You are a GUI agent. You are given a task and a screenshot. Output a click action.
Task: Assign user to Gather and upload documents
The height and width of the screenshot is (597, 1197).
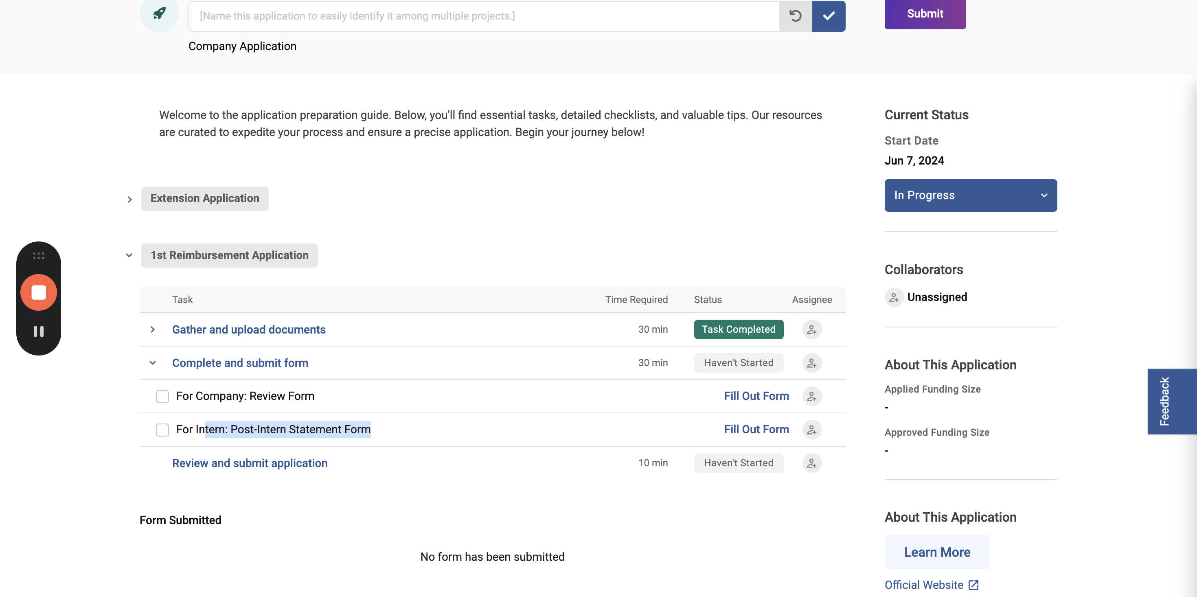coord(812,329)
